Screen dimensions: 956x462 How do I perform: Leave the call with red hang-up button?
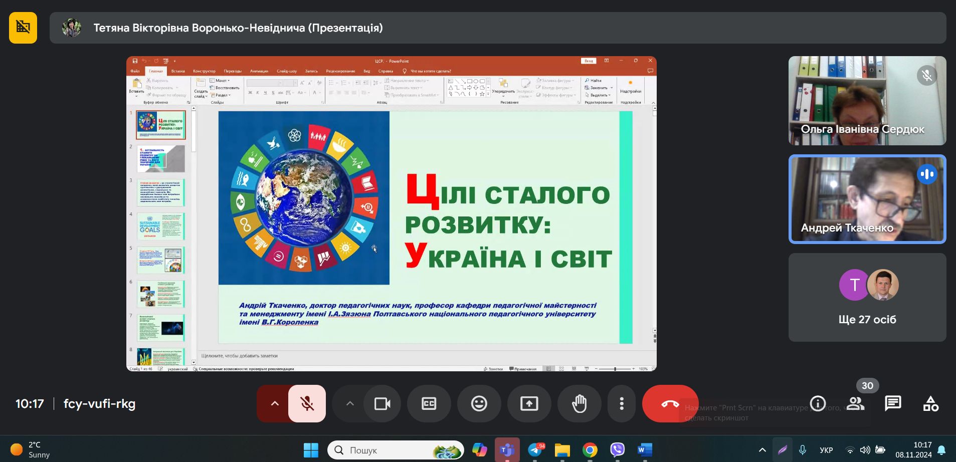(670, 403)
